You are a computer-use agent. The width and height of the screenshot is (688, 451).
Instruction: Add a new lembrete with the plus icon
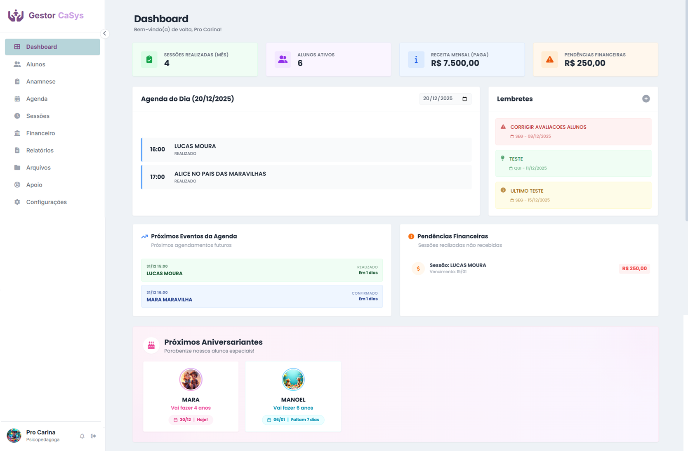coord(646,99)
